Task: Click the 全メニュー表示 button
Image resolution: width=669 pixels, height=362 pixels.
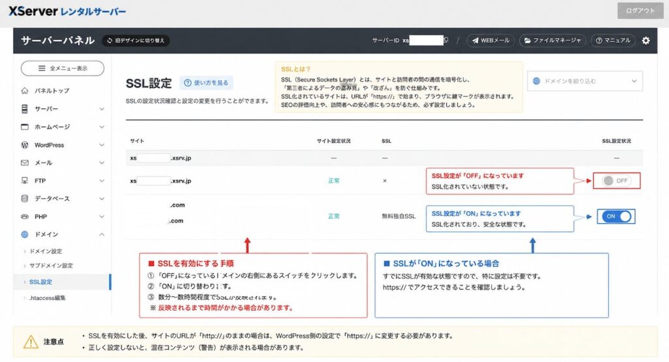Action: 62,68
